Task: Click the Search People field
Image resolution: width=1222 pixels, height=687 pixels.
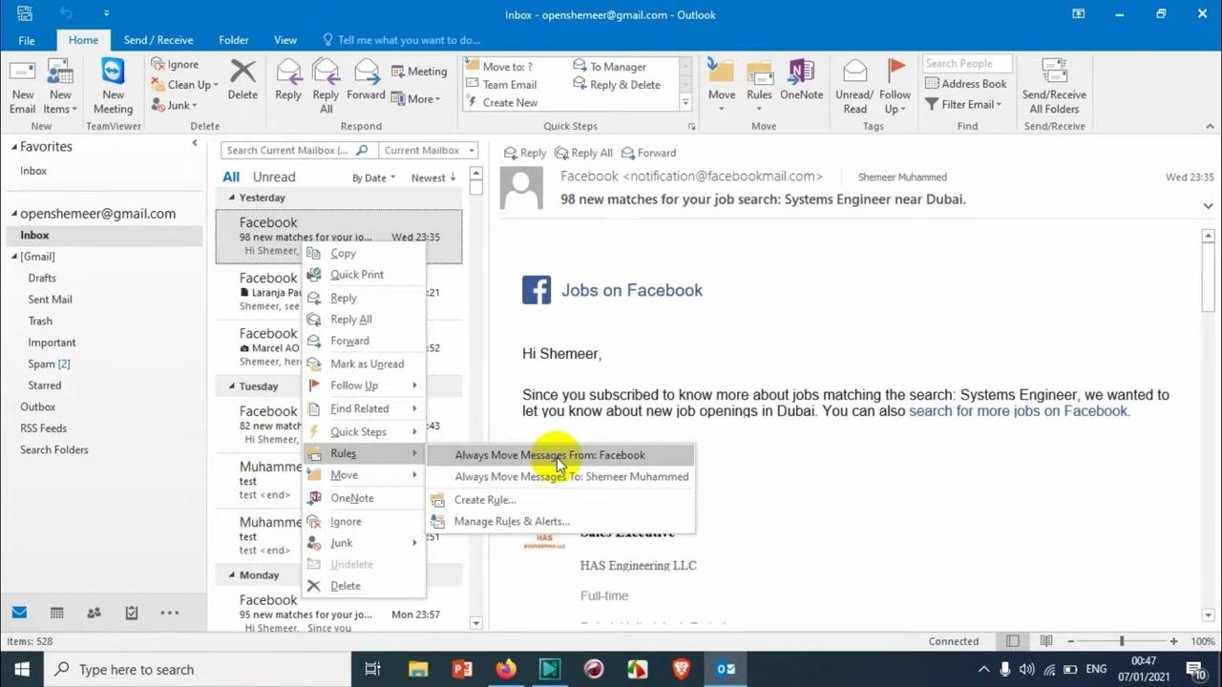Action: point(965,64)
